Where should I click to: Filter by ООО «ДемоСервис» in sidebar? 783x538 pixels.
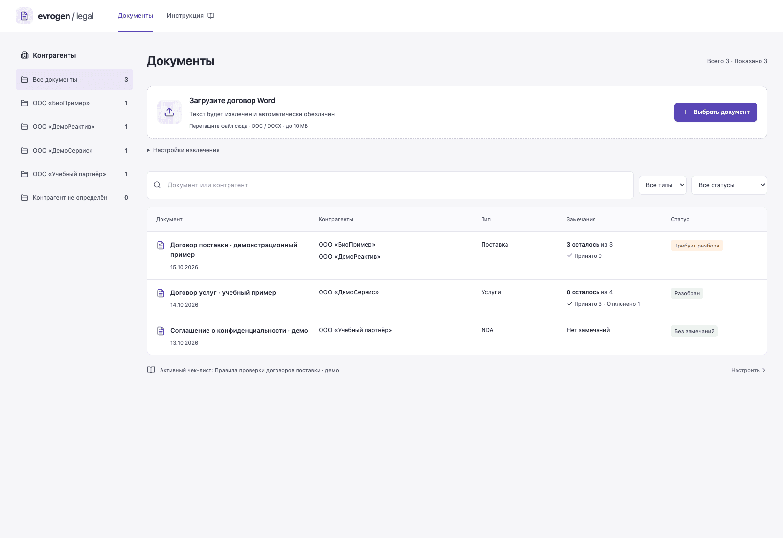point(74,151)
